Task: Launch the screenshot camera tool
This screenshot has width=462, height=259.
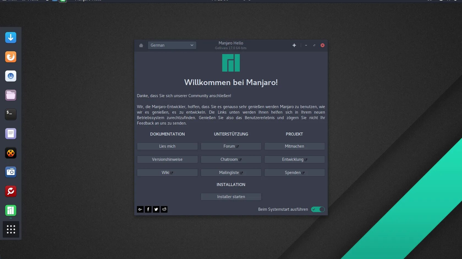Action: (11, 172)
